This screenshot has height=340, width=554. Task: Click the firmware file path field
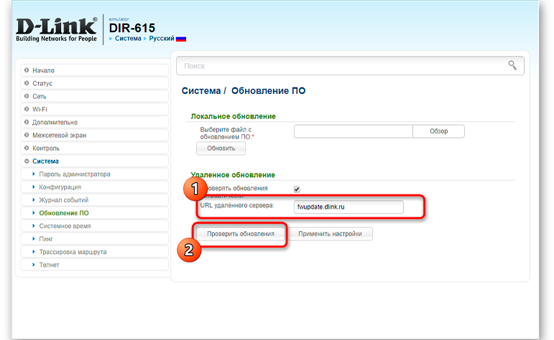(x=354, y=131)
